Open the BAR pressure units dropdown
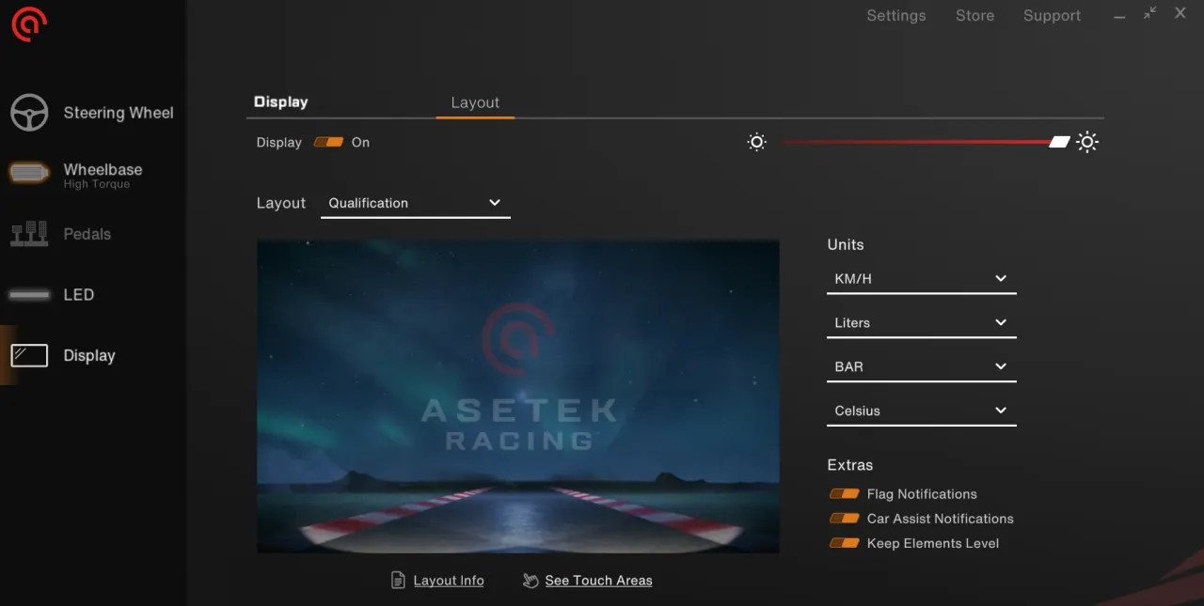Viewport: 1204px width, 606px height. pyautogui.click(x=922, y=367)
